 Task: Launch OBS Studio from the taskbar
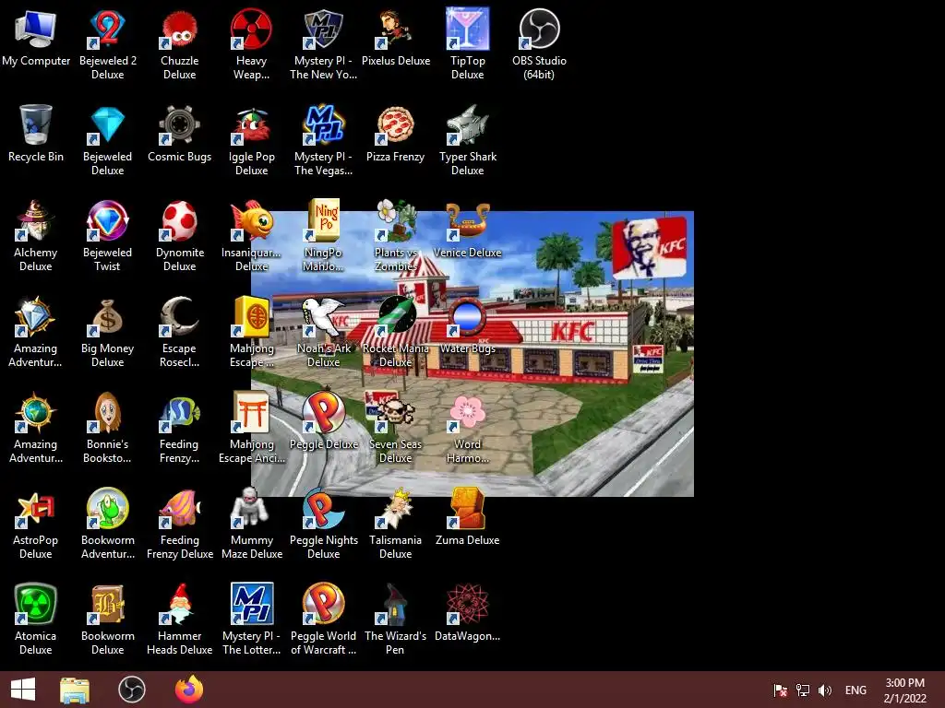tap(131, 690)
